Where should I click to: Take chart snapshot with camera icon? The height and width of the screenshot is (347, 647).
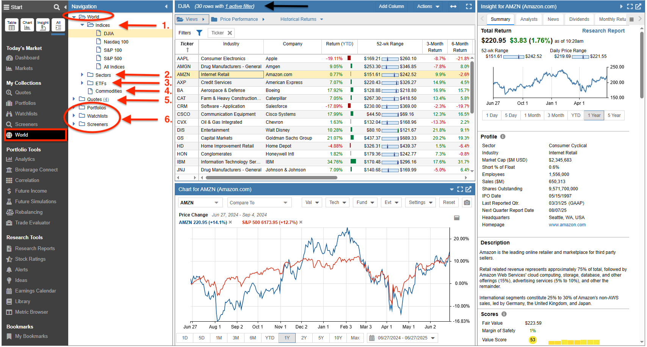[x=467, y=202]
